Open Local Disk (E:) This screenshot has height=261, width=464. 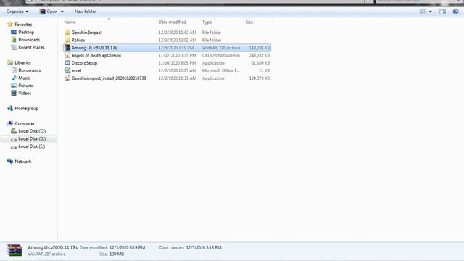(x=32, y=146)
